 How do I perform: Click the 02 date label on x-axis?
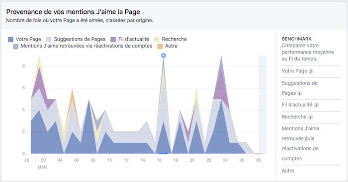coord(43,160)
